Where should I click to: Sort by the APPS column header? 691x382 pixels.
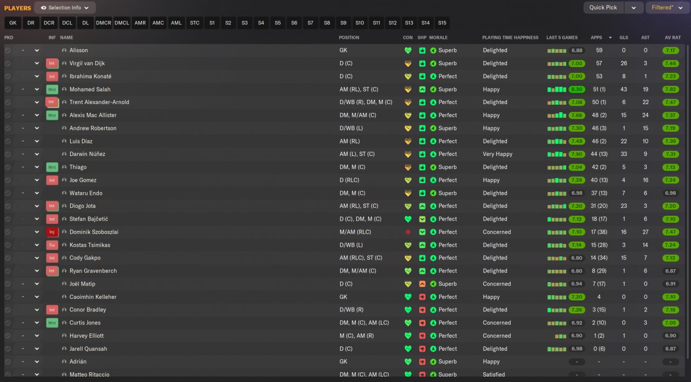[x=597, y=38]
